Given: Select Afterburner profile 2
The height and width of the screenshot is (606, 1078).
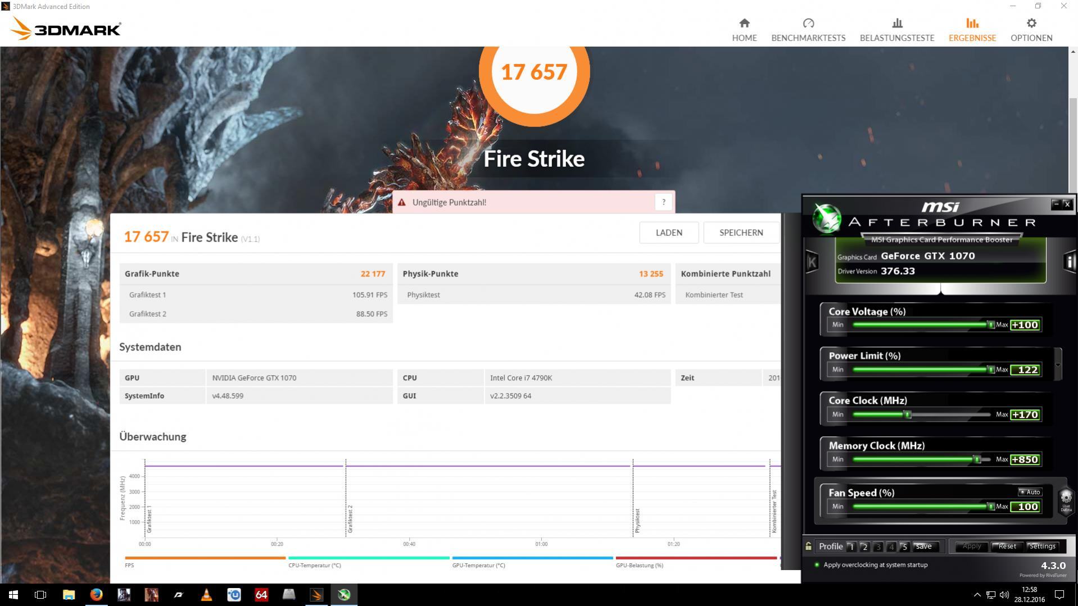Looking at the screenshot, I should pos(864,546).
